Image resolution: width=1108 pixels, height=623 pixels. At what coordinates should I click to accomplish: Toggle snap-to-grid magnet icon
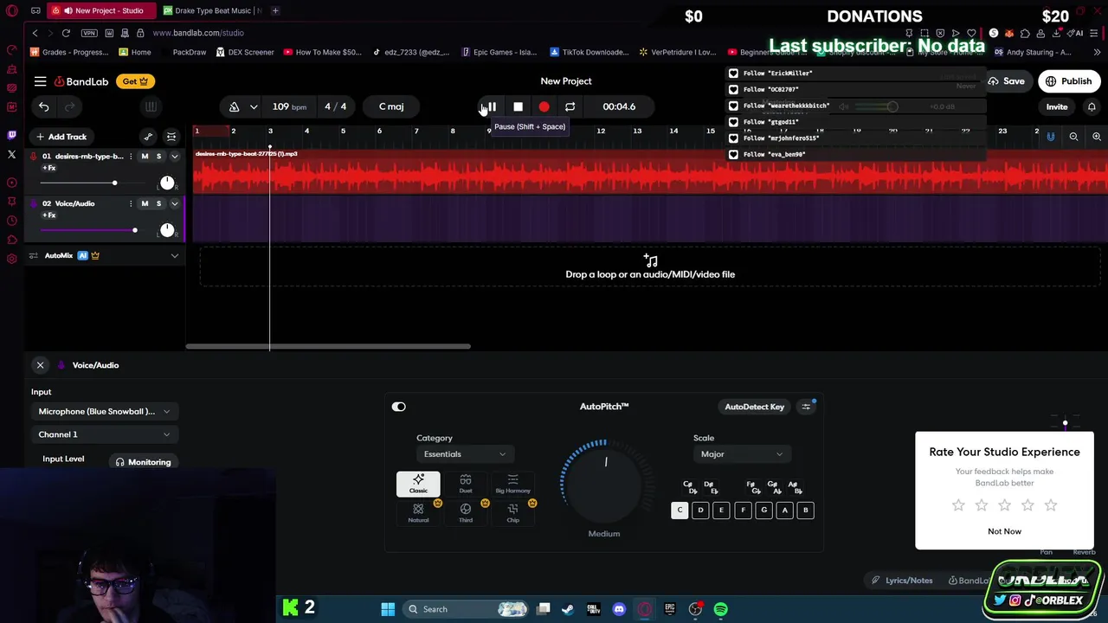1051,137
